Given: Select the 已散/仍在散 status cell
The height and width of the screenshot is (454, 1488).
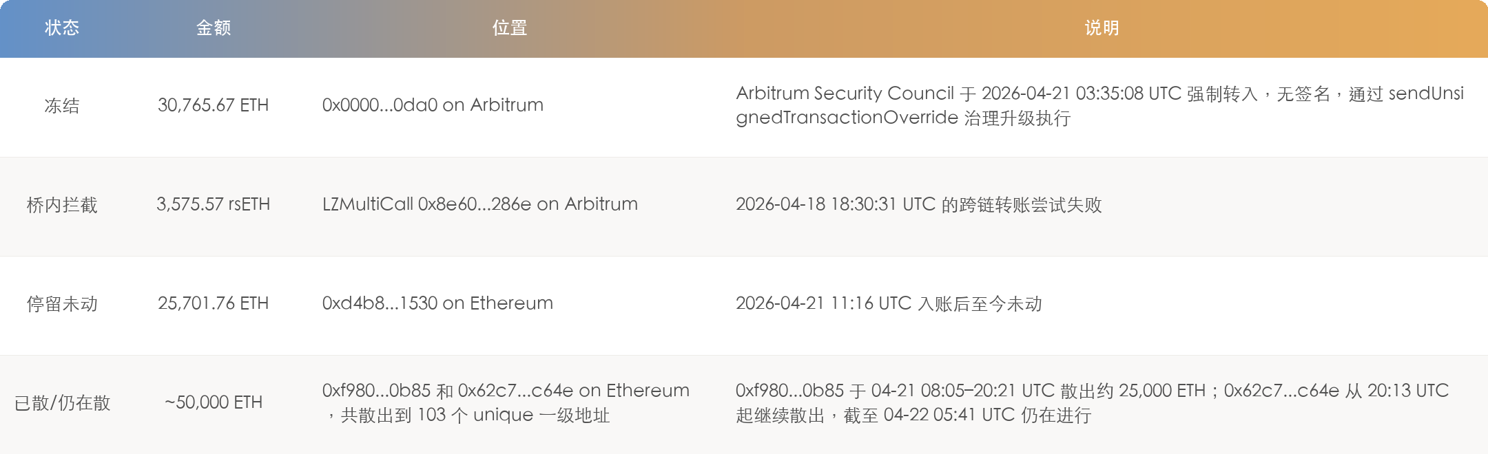Looking at the screenshot, I should 62,403.
